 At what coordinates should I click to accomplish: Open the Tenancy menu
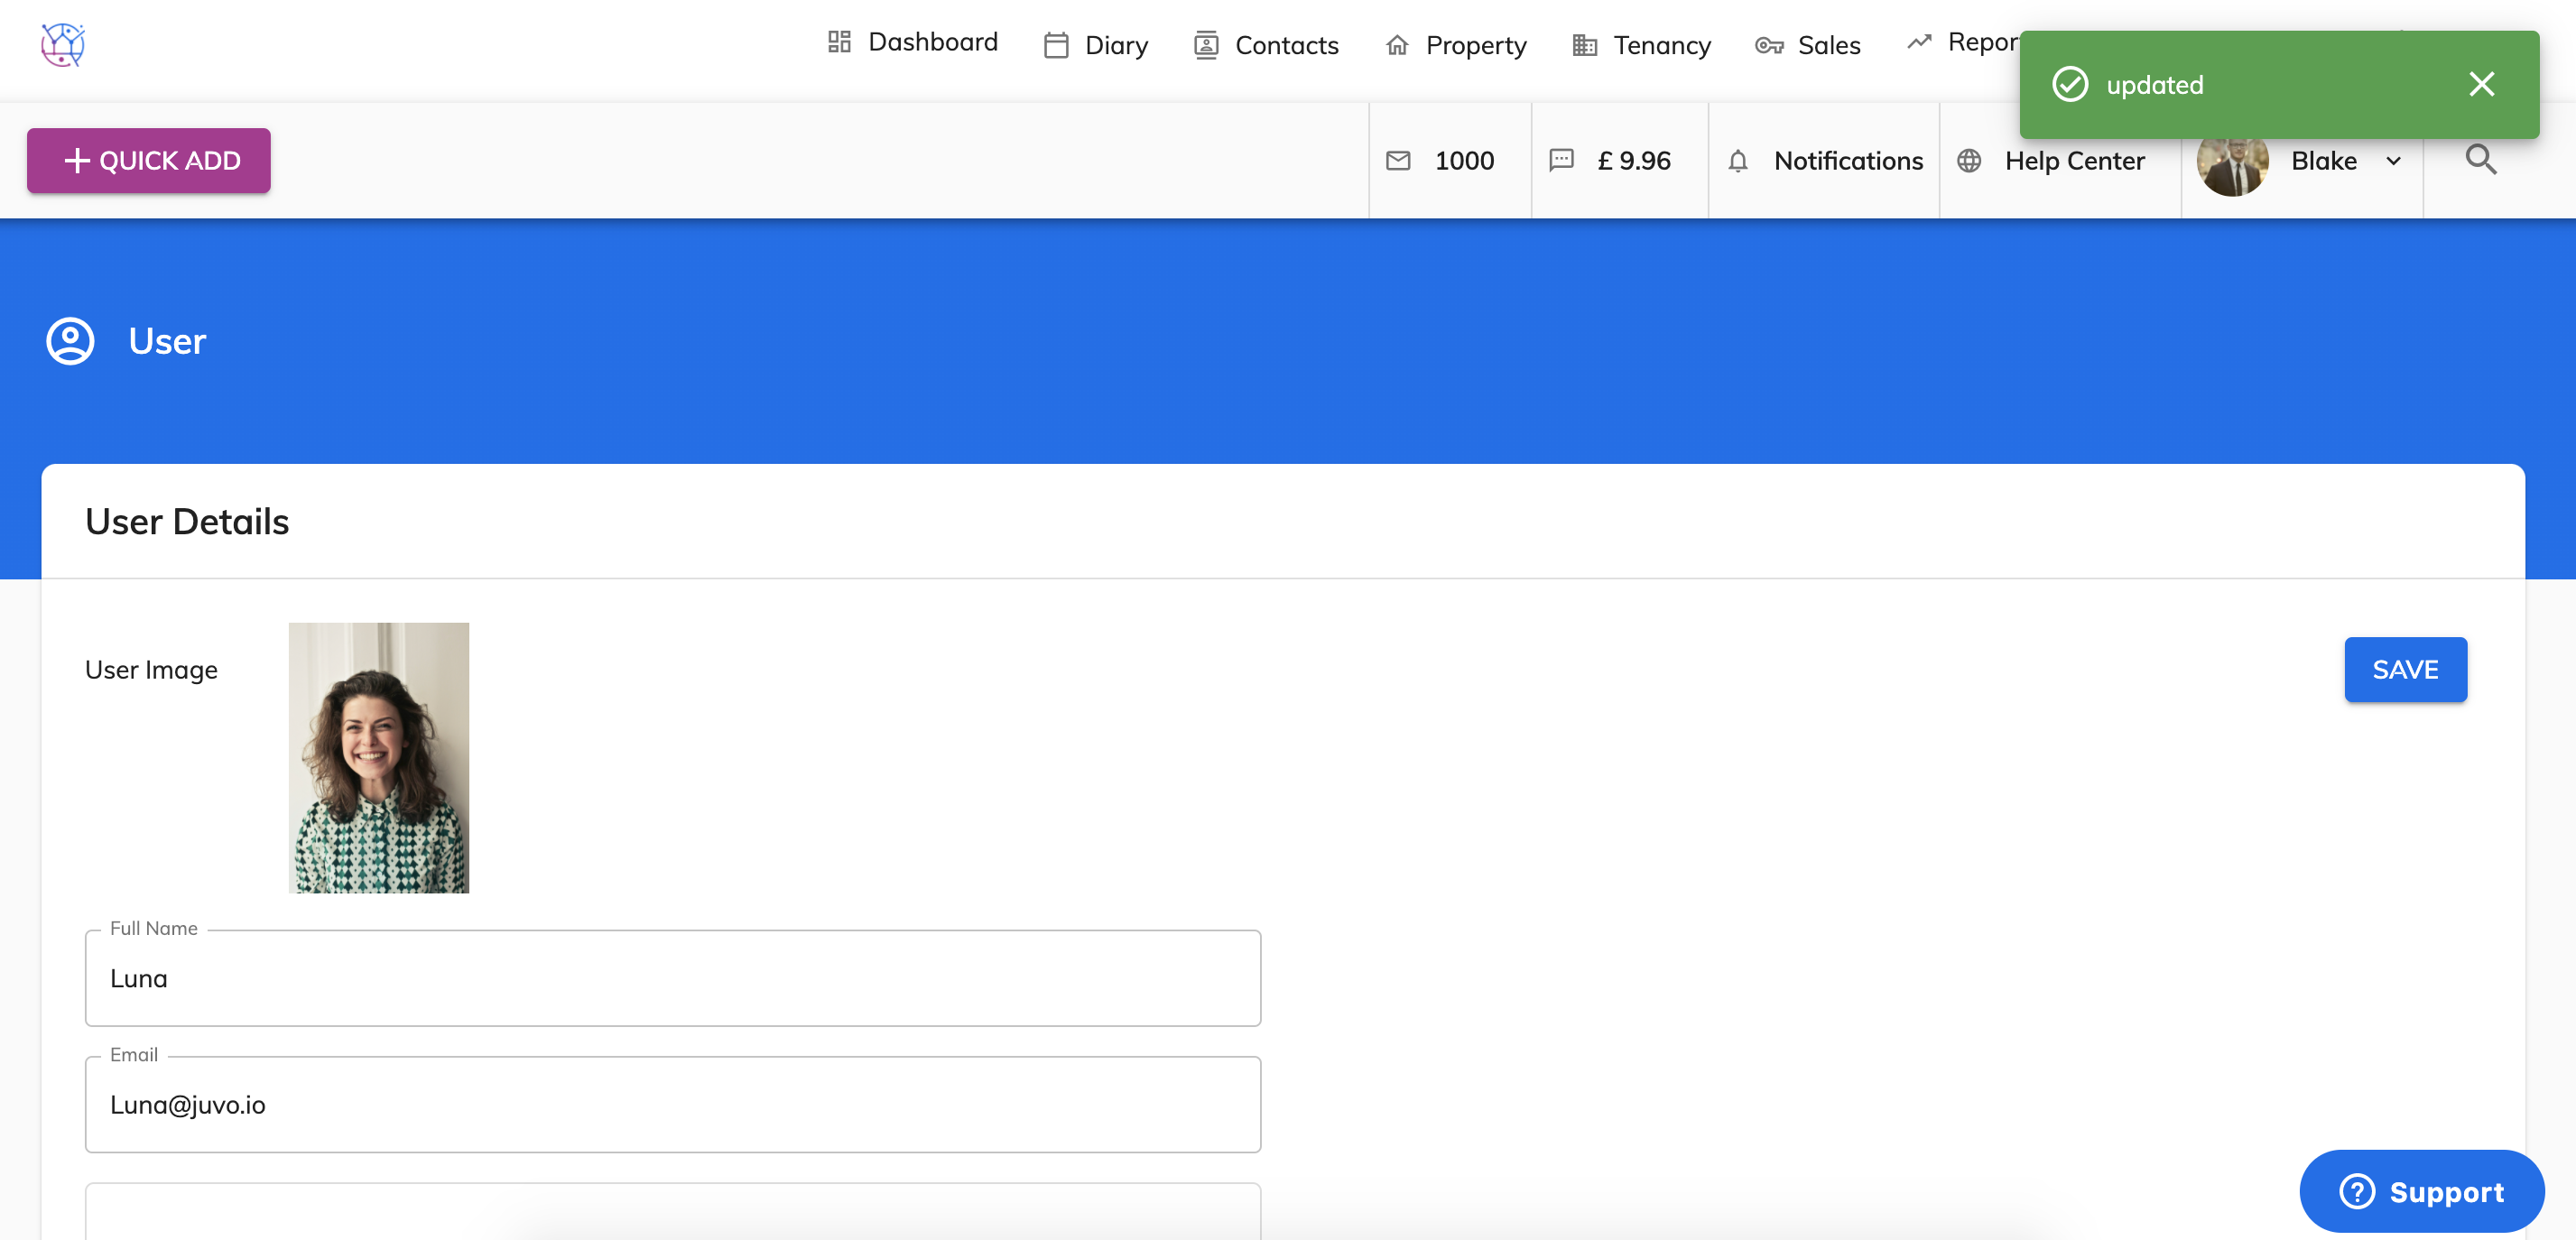tap(1642, 45)
